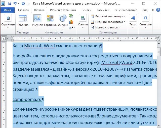Open the Символы group button
This screenshot has height=128, width=161.
145,21
